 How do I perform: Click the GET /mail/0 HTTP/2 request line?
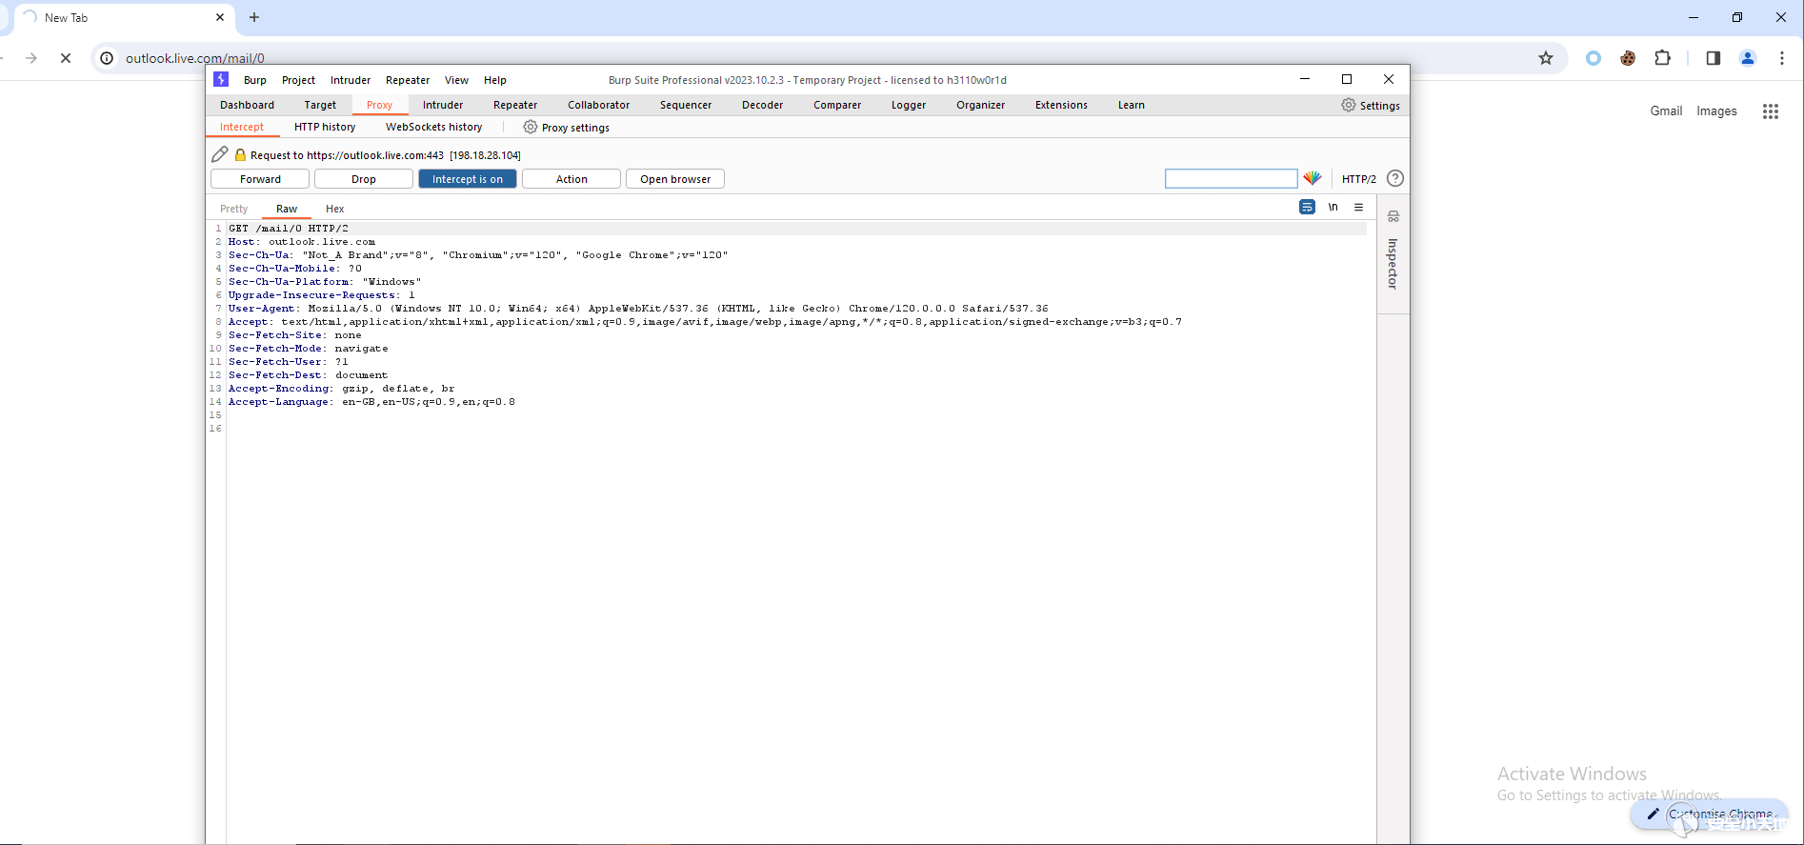click(x=289, y=229)
